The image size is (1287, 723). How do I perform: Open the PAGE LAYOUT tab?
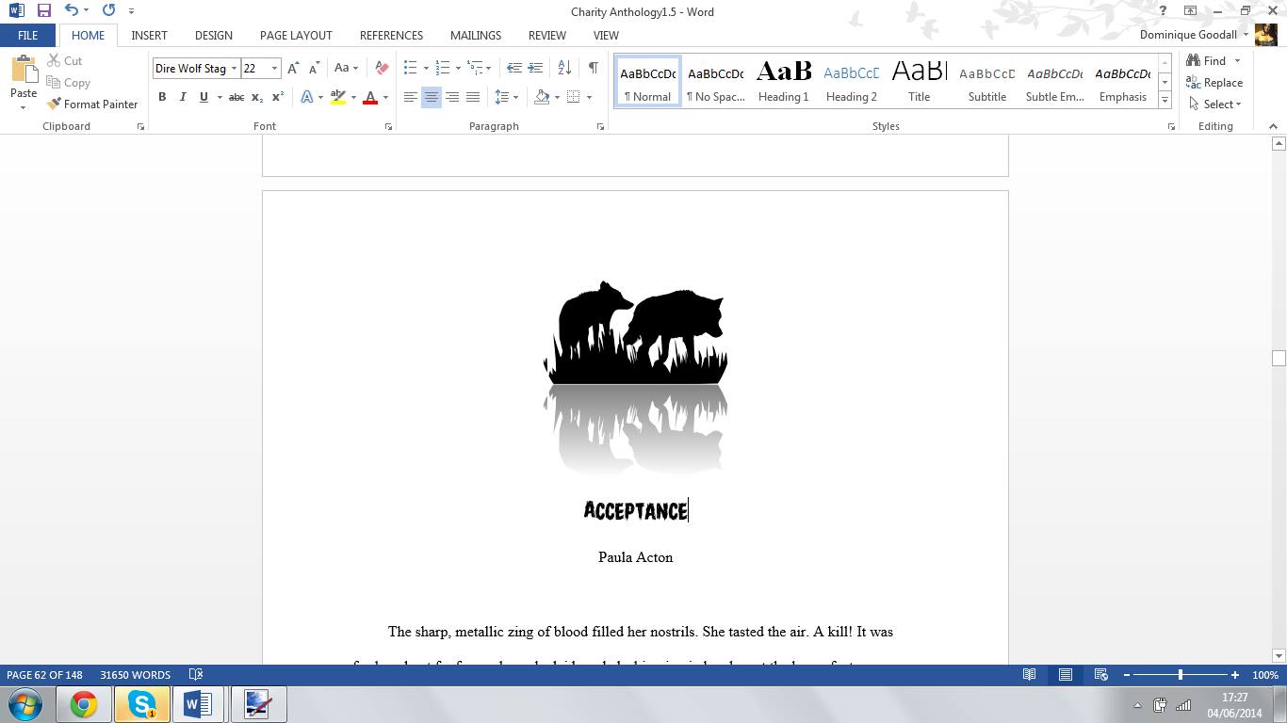pyautogui.click(x=296, y=35)
